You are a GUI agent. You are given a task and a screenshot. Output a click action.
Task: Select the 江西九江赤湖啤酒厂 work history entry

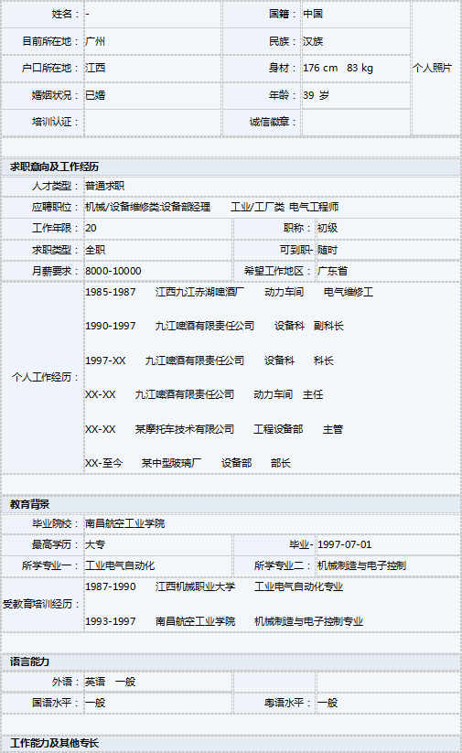pos(199,292)
